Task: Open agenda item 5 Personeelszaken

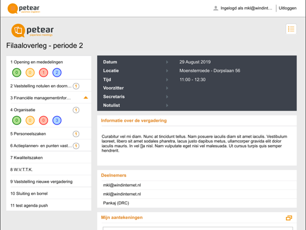Action: coord(28,134)
